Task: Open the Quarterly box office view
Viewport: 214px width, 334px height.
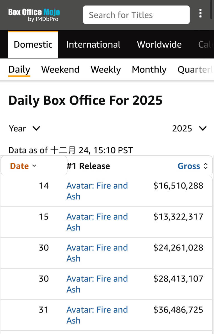Action: pyautogui.click(x=195, y=69)
